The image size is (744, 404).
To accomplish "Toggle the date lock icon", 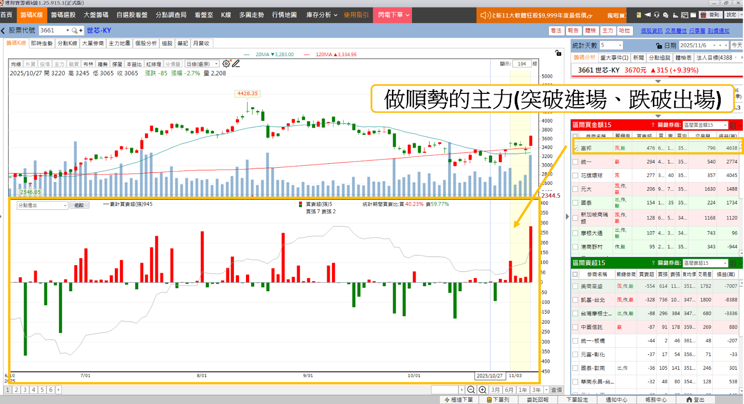I will click(659, 46).
